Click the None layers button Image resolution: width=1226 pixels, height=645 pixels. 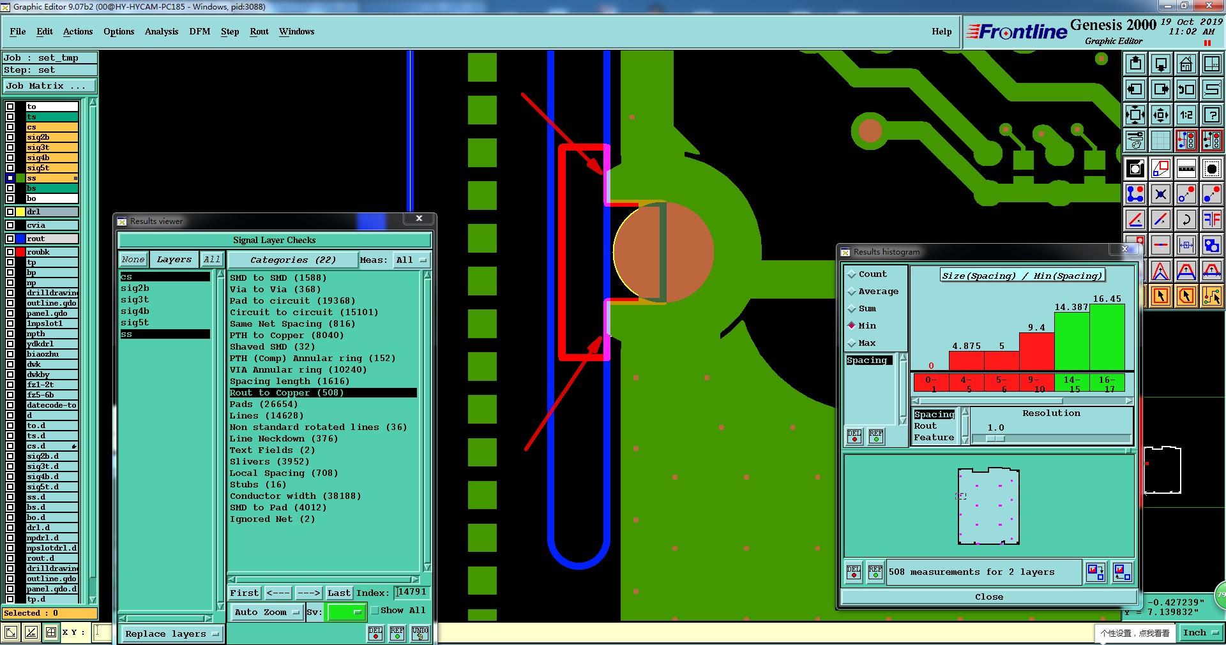133,260
